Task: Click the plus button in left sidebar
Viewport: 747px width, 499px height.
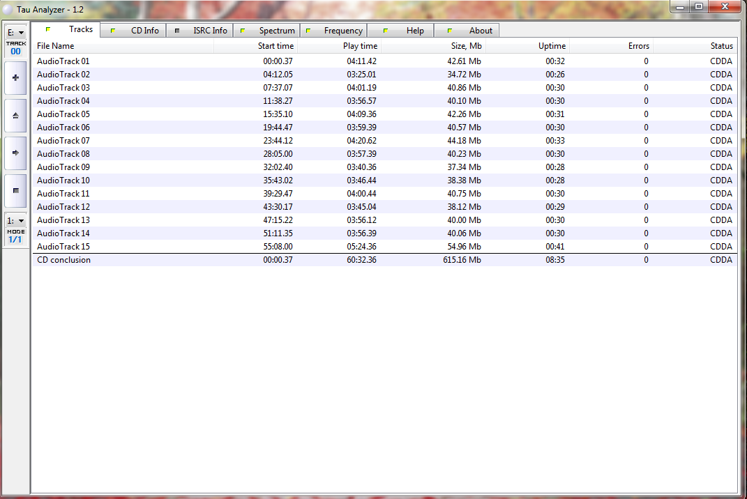Action: (15, 77)
